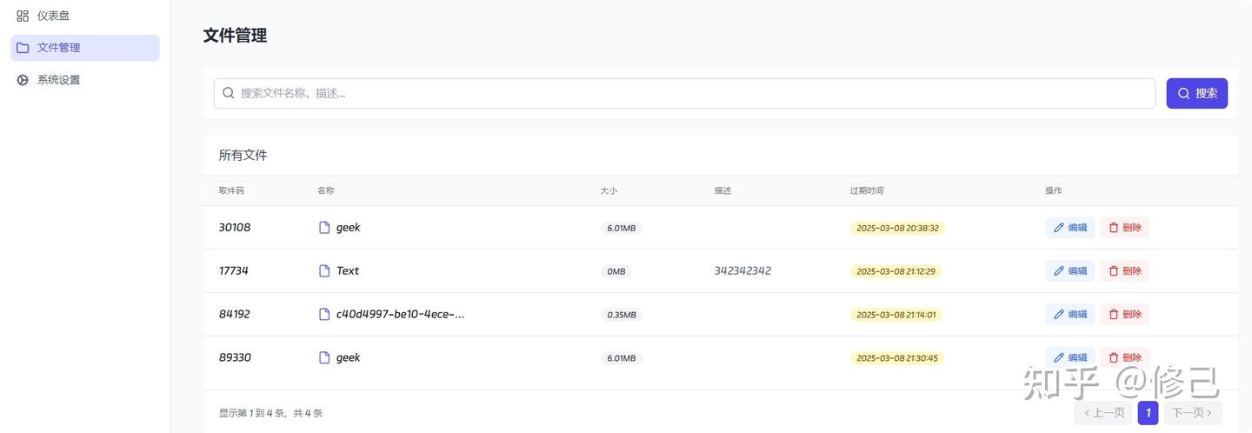Click the file icon for code 30108
The width and height of the screenshot is (1252, 433).
click(324, 228)
